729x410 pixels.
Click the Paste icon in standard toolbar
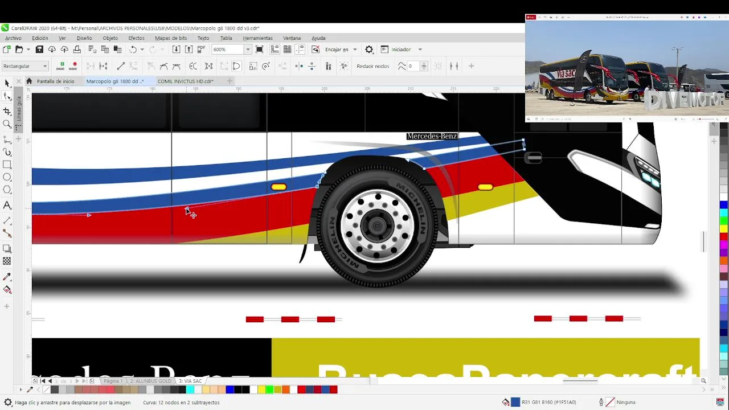117,50
